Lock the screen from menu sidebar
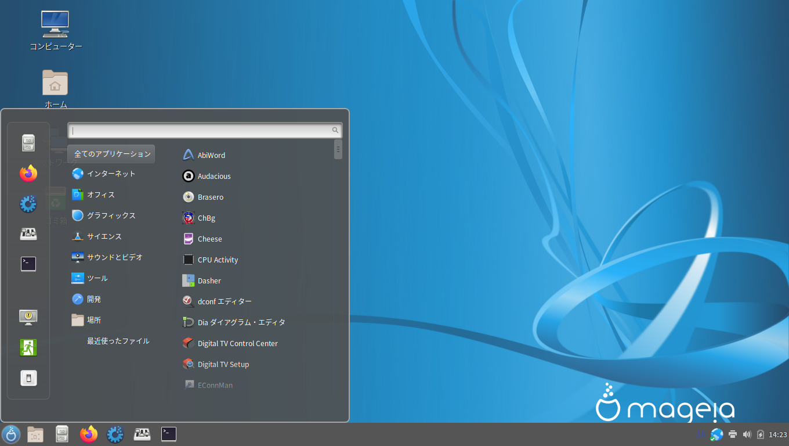 pos(28,317)
